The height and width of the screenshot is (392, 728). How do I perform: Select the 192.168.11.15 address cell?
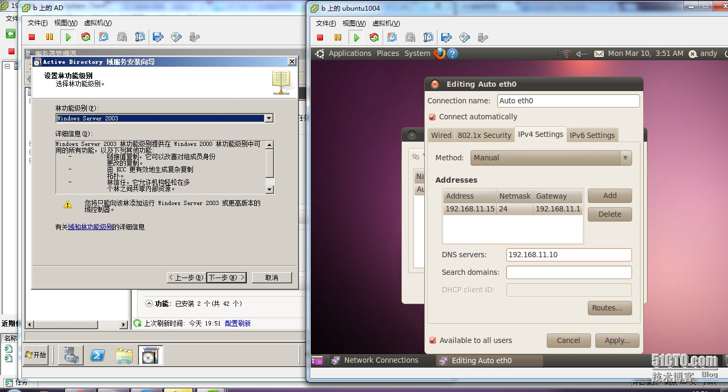coord(470,209)
